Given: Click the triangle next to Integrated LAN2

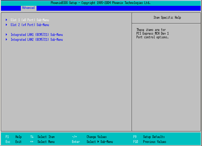Looking at the screenshot, I should click(6, 40).
